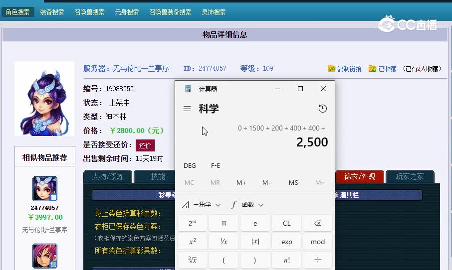
Task: Click the 已收藏 link
Action: (387, 69)
